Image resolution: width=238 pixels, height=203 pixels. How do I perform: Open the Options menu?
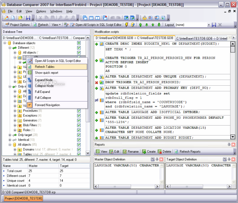pos(41,11)
